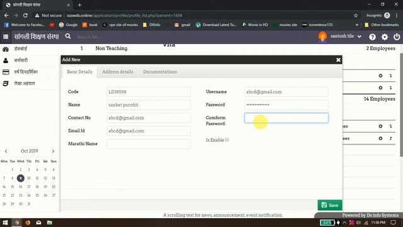Image resolution: width=403 pixels, height=227 pixels.
Task: Click the 'Non Teaching' row text
Action: [x=111, y=49]
